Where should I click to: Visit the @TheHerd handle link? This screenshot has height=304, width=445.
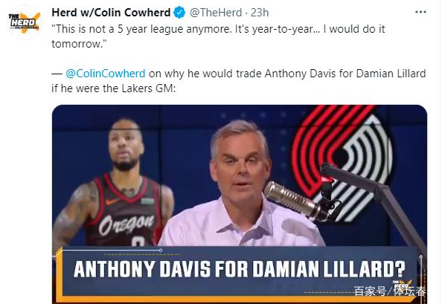tap(216, 13)
